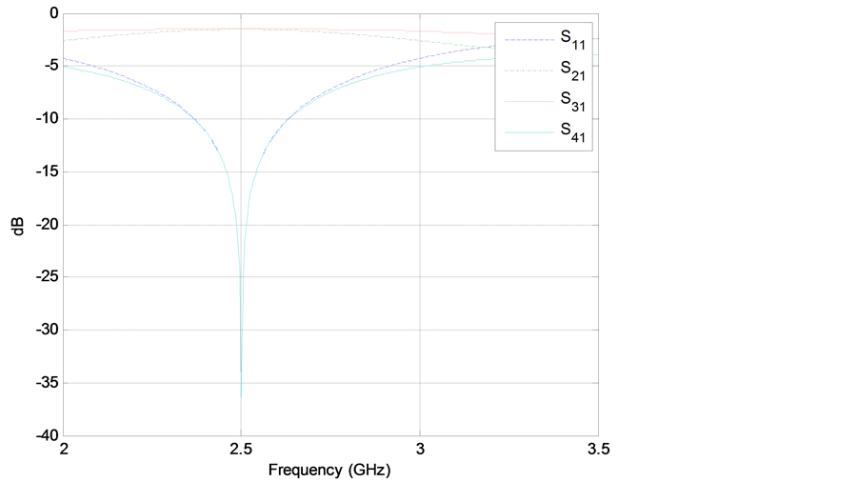Click the green S21 curve at left plot edge
The height and width of the screenshot is (482, 857).
tap(66, 40)
